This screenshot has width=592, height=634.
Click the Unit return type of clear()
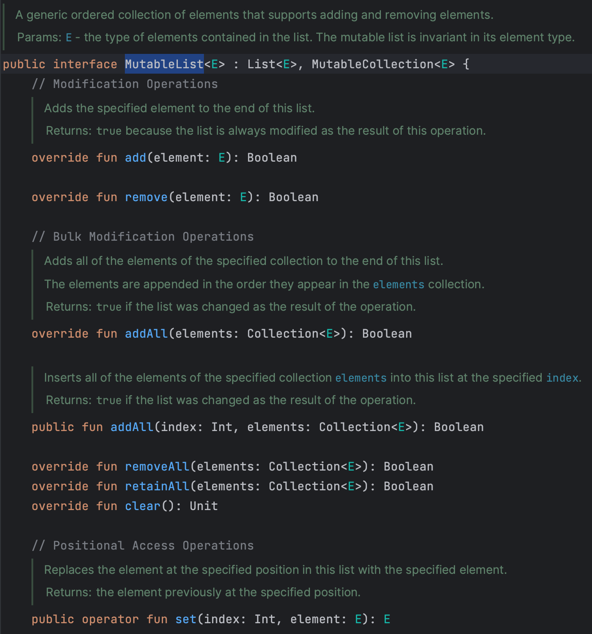[204, 506]
